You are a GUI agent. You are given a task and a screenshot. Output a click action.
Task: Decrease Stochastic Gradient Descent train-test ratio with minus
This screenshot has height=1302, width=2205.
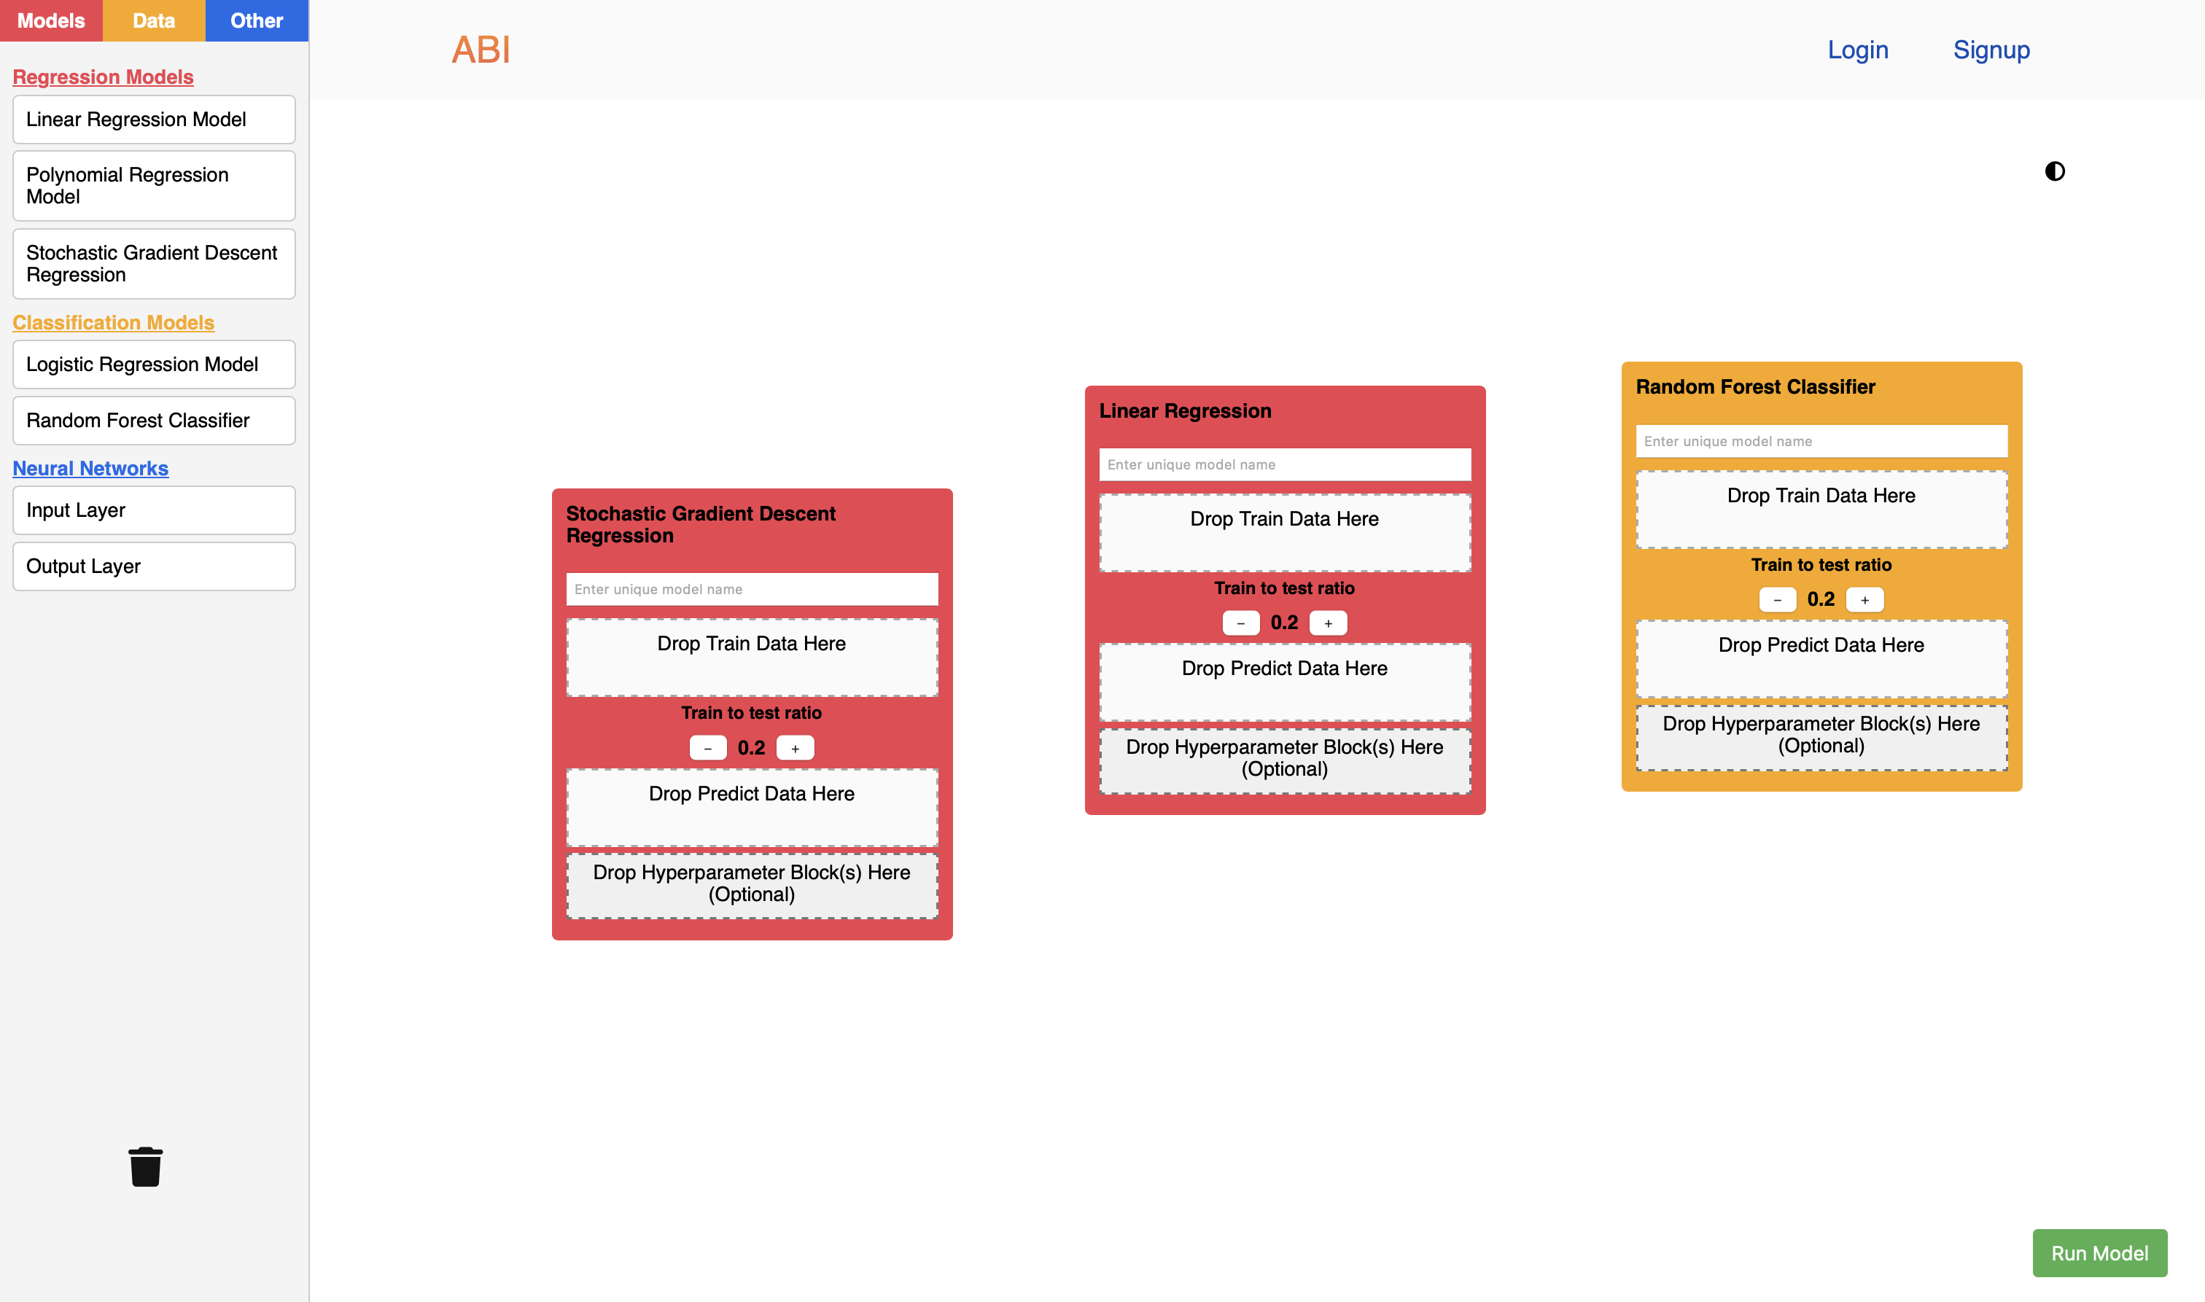click(x=708, y=749)
